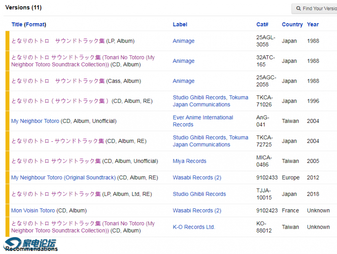Open Wasabi Records (2) label in Europe row
This screenshot has height=254, width=337.
[197, 178]
